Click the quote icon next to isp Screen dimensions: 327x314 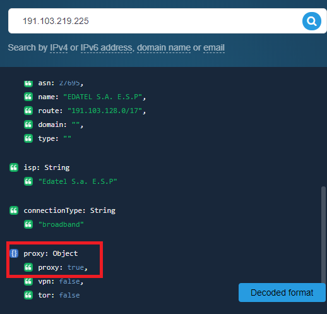(14, 167)
